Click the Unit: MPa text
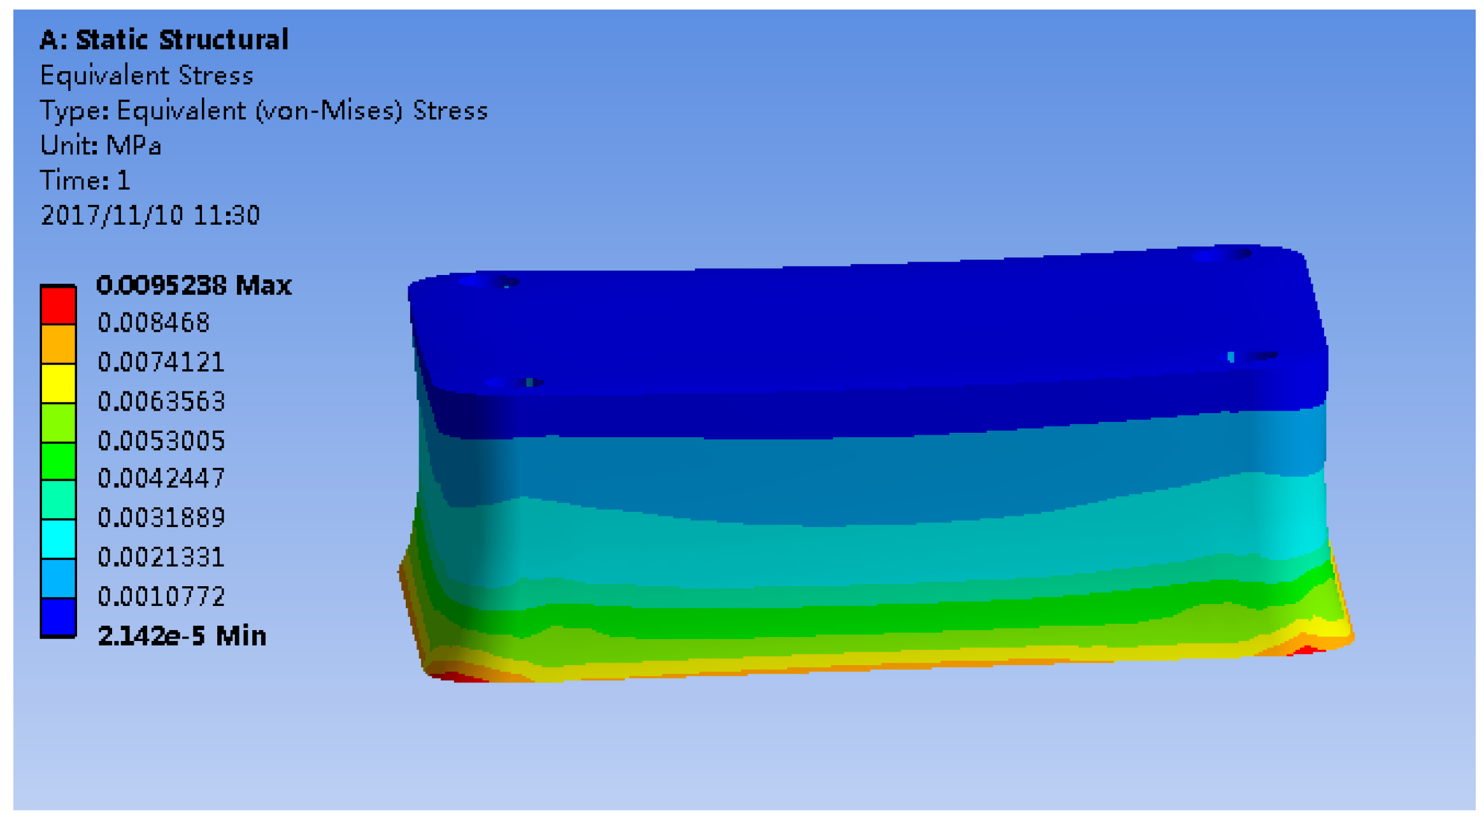1484x823 pixels. point(101,145)
